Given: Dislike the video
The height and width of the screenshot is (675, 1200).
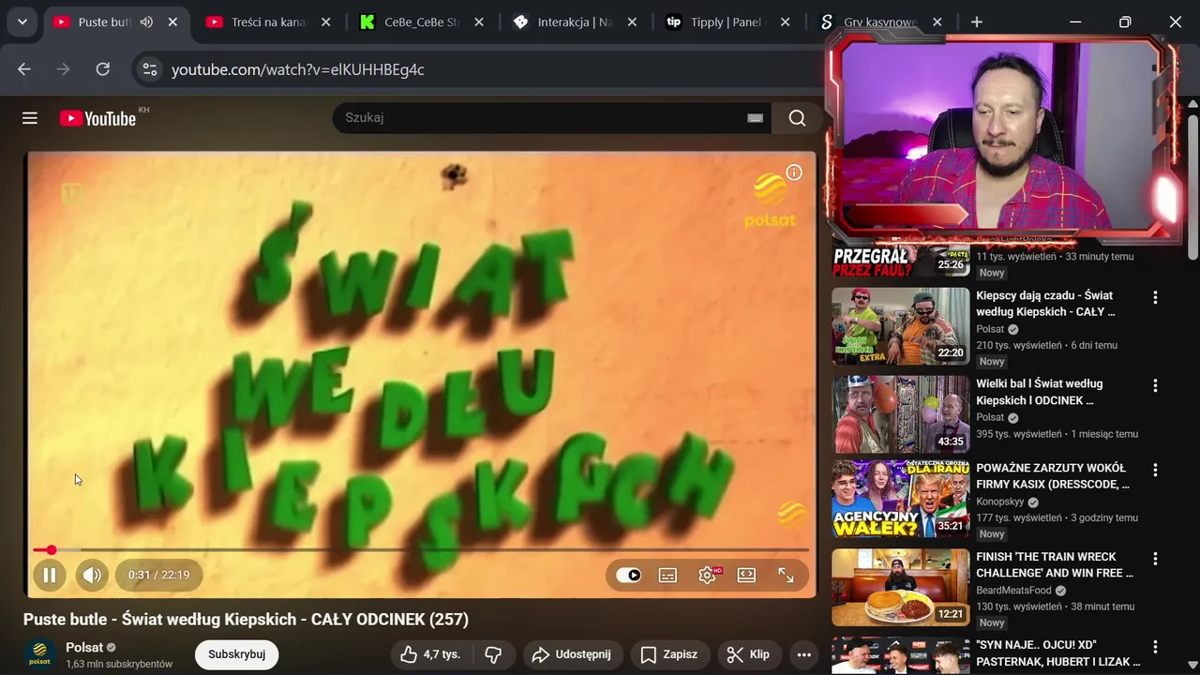Looking at the screenshot, I should click(493, 654).
